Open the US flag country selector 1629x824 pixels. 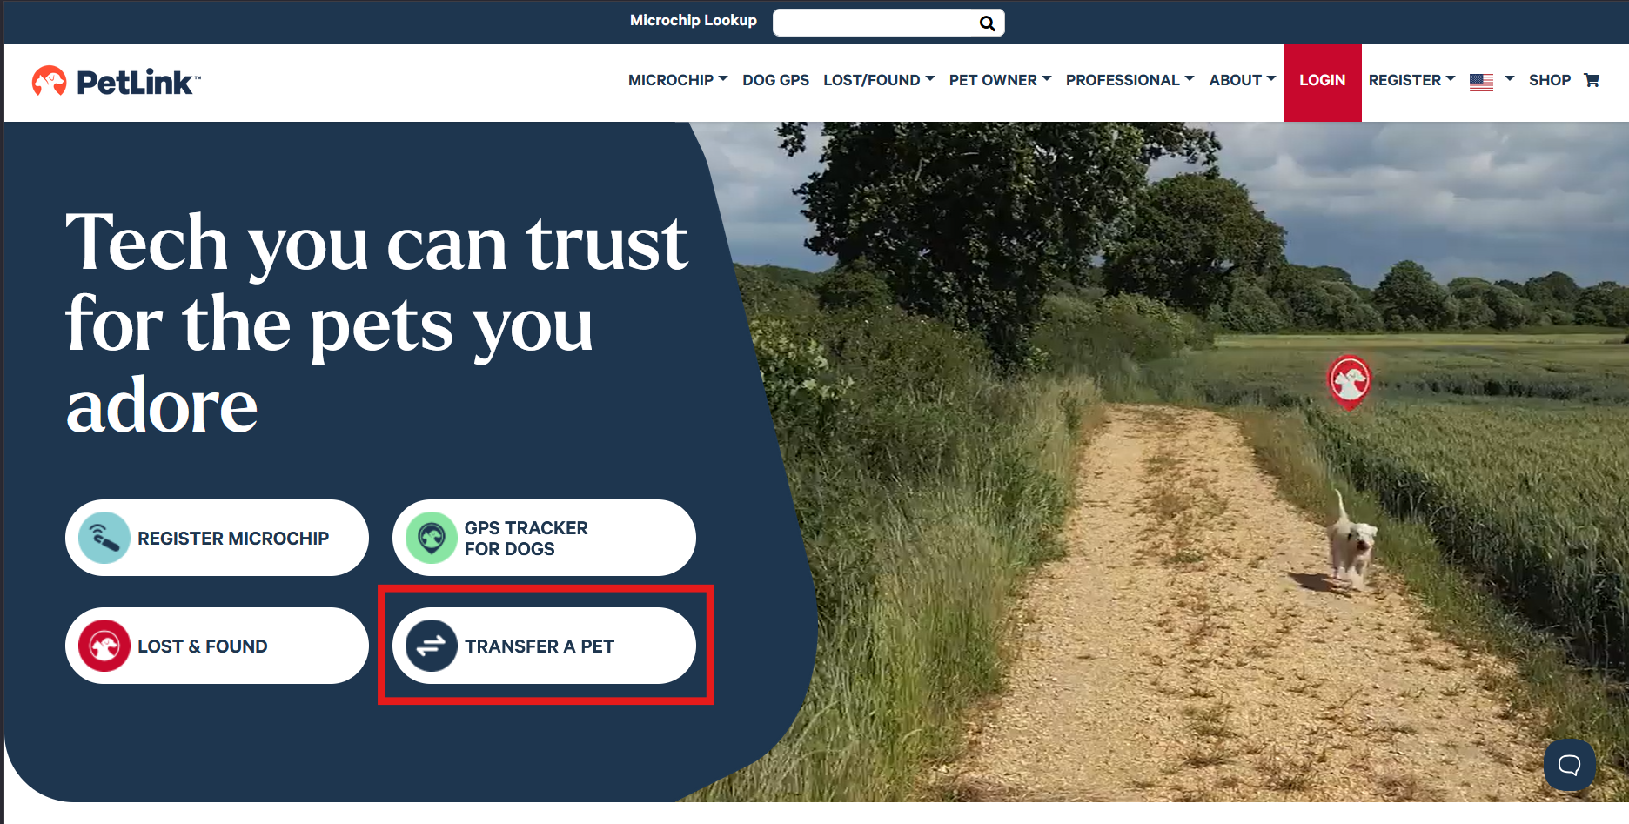pos(1492,81)
